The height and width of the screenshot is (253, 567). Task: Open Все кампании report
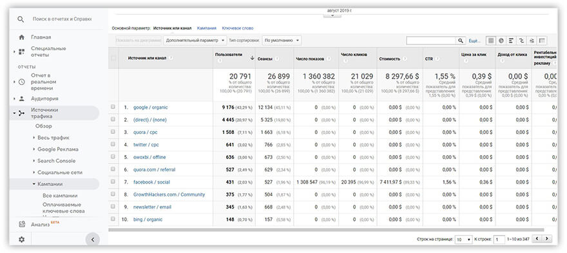pos(60,196)
